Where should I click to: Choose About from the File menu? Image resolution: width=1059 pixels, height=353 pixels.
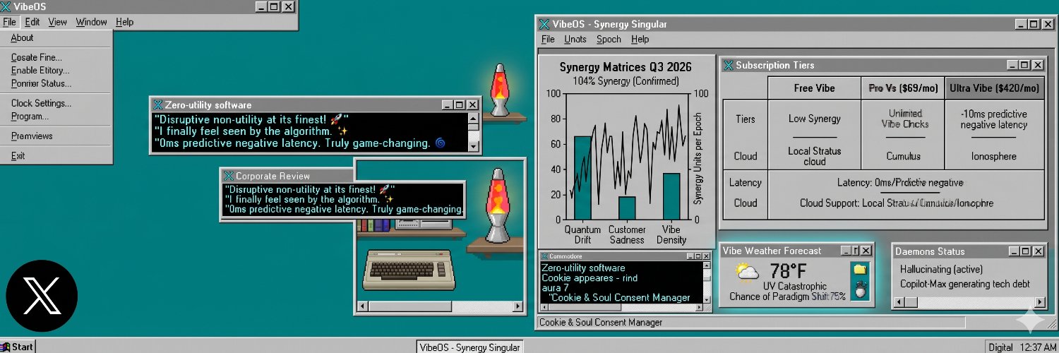pos(56,38)
